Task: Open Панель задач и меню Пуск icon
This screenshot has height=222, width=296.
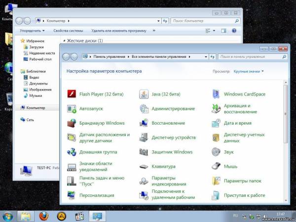Action: point(72,181)
